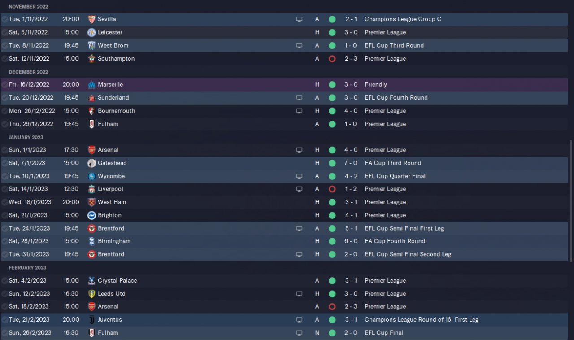
Task: Click the TV icon on West Brom row
Action: coord(299,46)
